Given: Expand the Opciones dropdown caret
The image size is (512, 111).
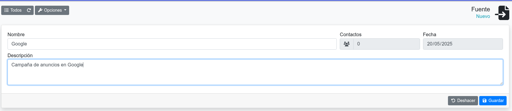Looking at the screenshot, I should point(65,10).
